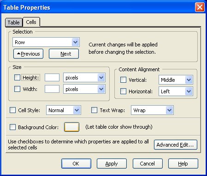
Task: Open the Horizontal alignment Left dropdown
Action: click(176, 91)
